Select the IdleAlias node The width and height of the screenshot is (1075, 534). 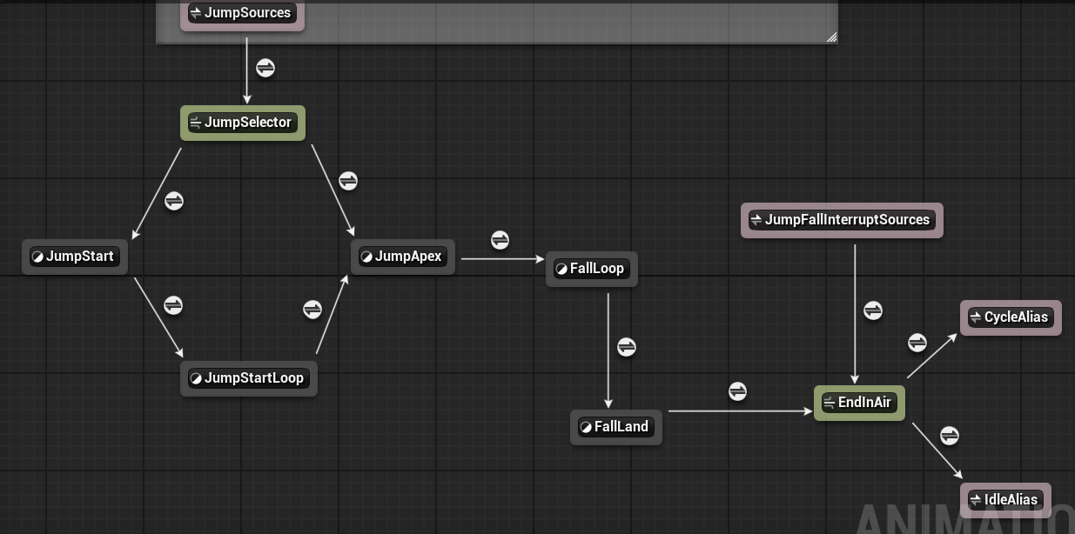[1005, 500]
